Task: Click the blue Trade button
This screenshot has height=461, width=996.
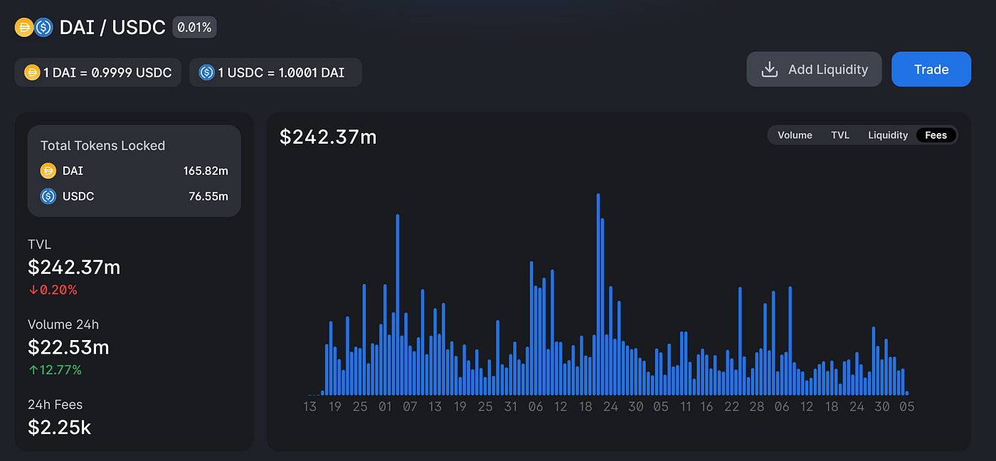Action: point(931,70)
